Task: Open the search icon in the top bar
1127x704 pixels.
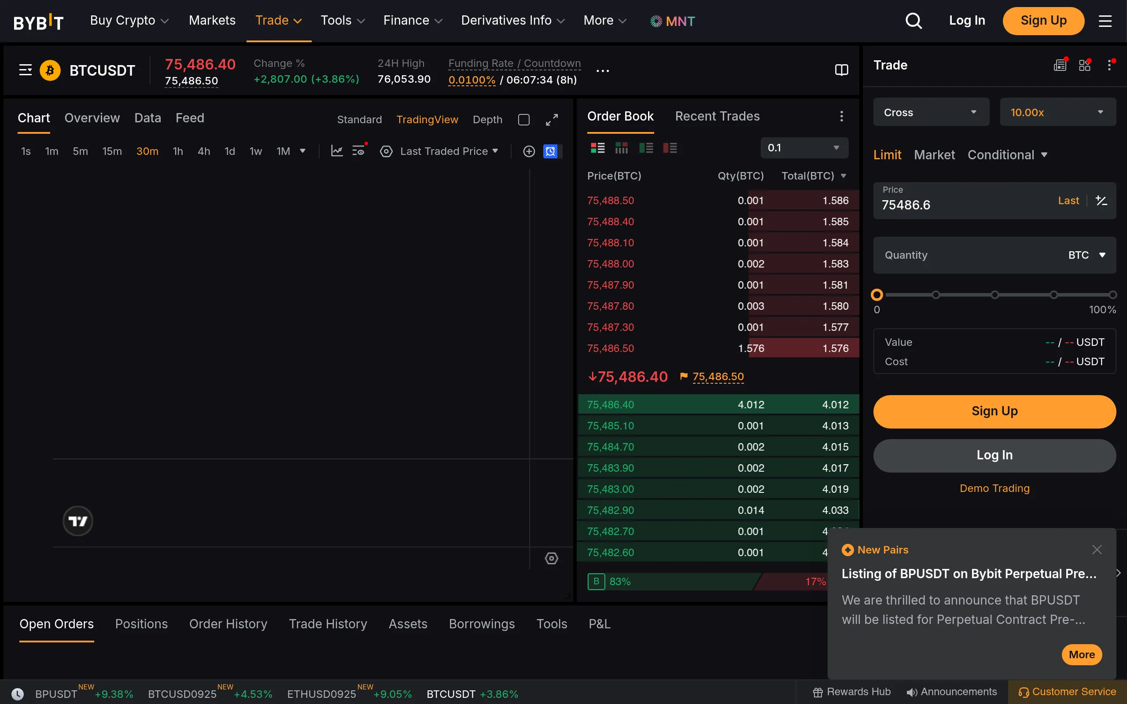Action: 913,21
